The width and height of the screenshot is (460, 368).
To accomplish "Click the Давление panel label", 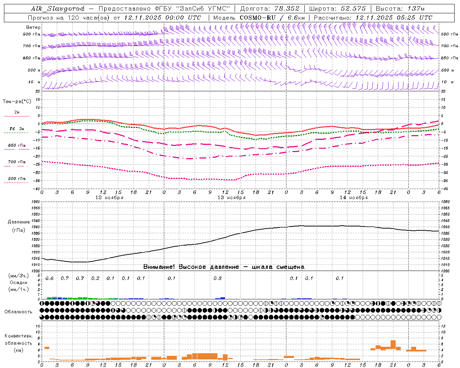I will (x=19, y=222).
